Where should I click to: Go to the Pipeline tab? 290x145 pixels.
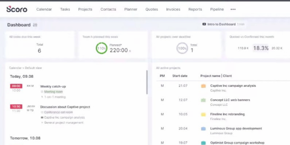click(x=217, y=9)
